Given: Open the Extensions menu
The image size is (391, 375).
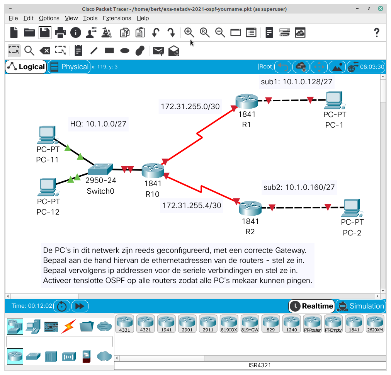Looking at the screenshot, I should 117,18.
